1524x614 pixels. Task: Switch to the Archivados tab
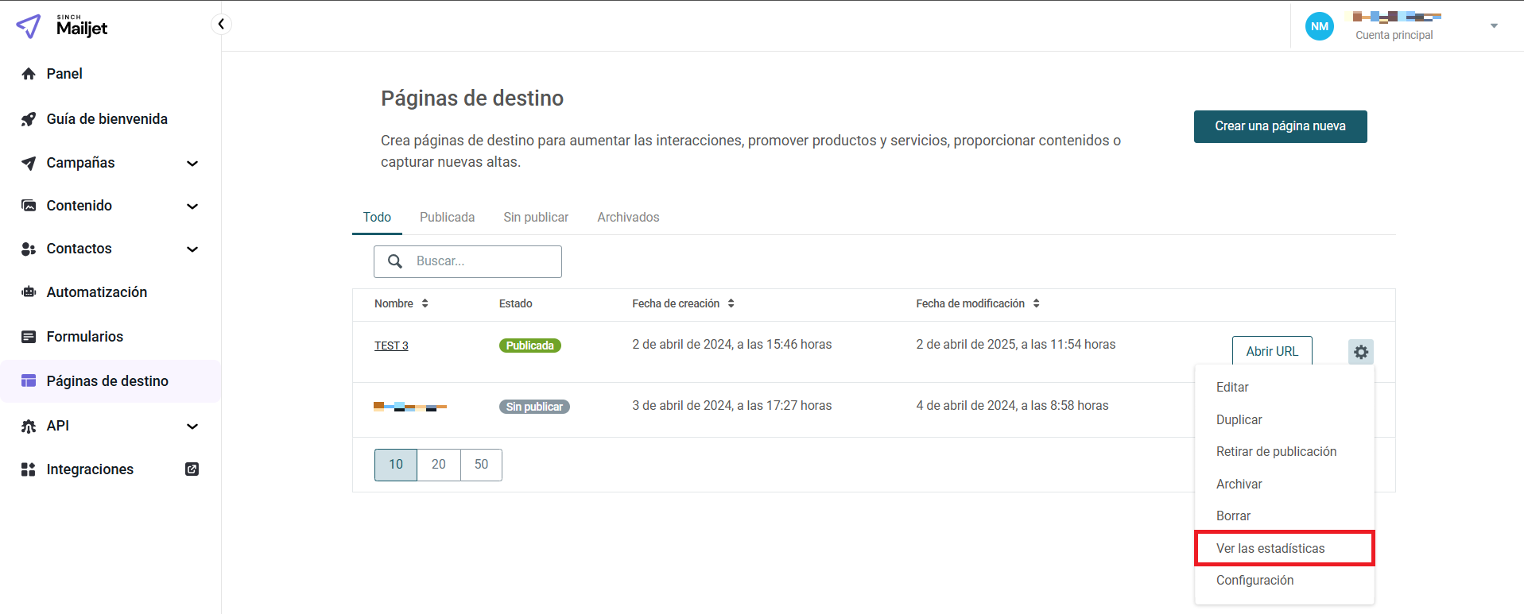click(628, 218)
